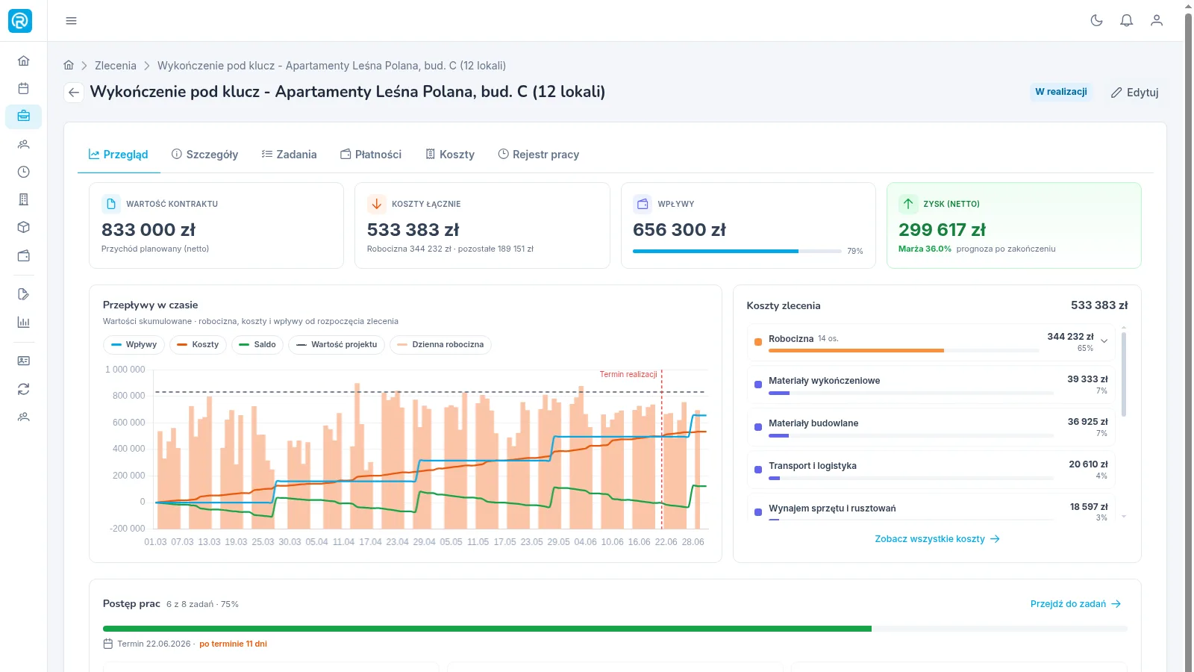Go back with the arrow button

[x=73, y=93]
